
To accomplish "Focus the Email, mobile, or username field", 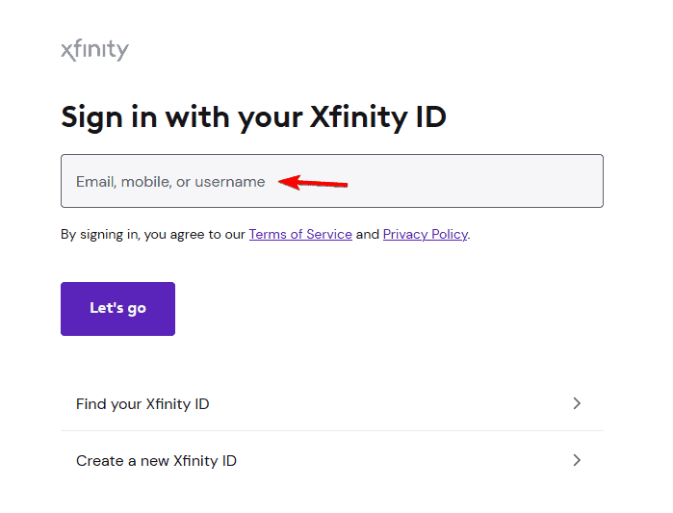I will 332,181.
